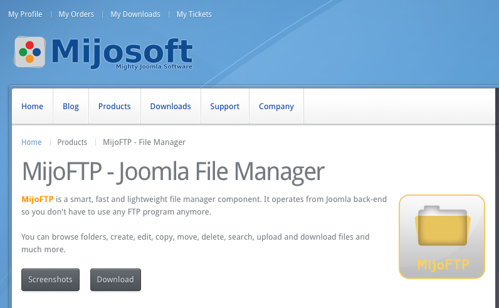Viewport: 499px width, 308px height.
Task: Click the Download button
Action: click(115, 280)
